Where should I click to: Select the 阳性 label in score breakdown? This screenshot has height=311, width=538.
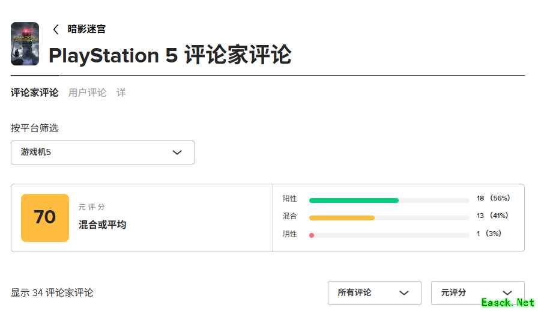(x=289, y=199)
